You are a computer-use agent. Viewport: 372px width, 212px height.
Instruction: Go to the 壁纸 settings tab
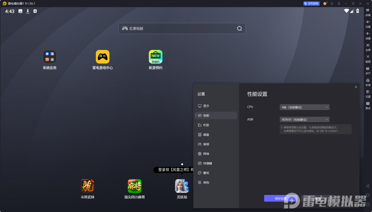click(x=216, y=173)
